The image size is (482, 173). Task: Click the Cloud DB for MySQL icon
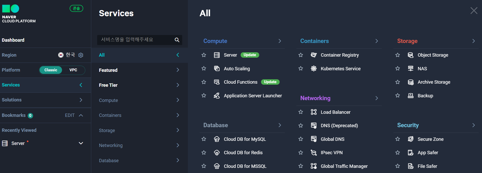pos(217,139)
